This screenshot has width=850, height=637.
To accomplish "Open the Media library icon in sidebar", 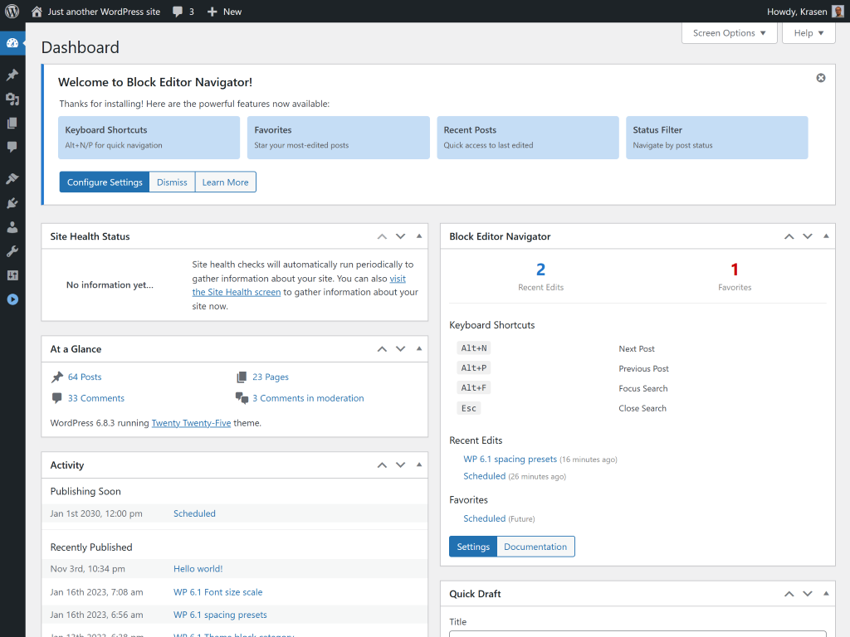I will click(12, 99).
